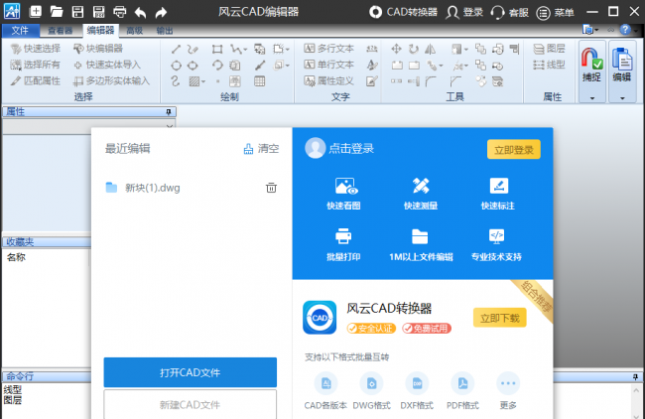
Task: Click the DWG格式 format icon
Action: (x=371, y=383)
